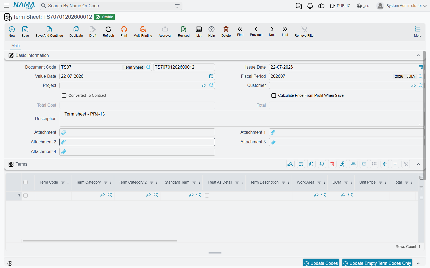Open notifications bell
This screenshot has height=268, width=430.
tap(310, 6)
